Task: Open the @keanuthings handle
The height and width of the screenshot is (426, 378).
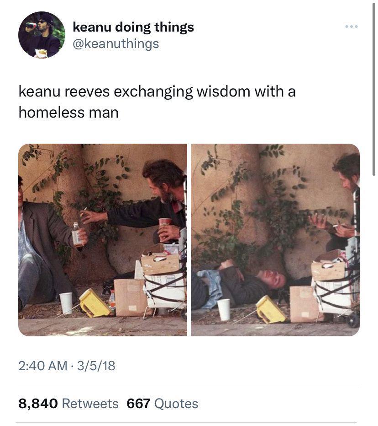Action: tap(115, 44)
